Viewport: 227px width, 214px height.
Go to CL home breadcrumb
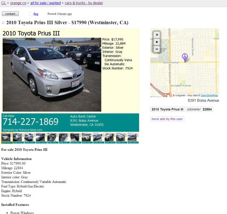point(4,3)
